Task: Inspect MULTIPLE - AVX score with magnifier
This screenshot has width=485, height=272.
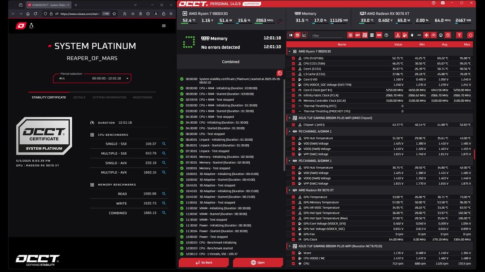Action: pos(164,172)
